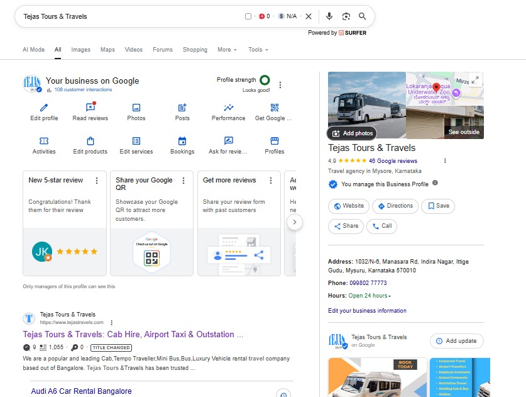Click info icon beside You manage this Business Profile
Viewport: 526px width, 397px height.
(435, 182)
